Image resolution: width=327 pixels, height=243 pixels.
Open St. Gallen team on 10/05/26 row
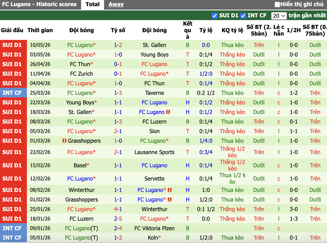point(155,45)
